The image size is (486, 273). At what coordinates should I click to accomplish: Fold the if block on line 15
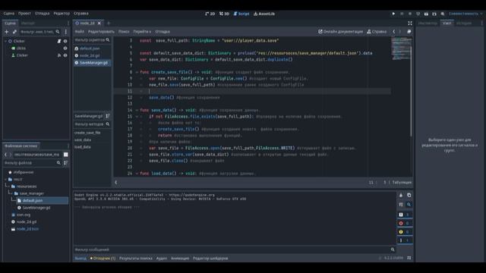click(137, 117)
